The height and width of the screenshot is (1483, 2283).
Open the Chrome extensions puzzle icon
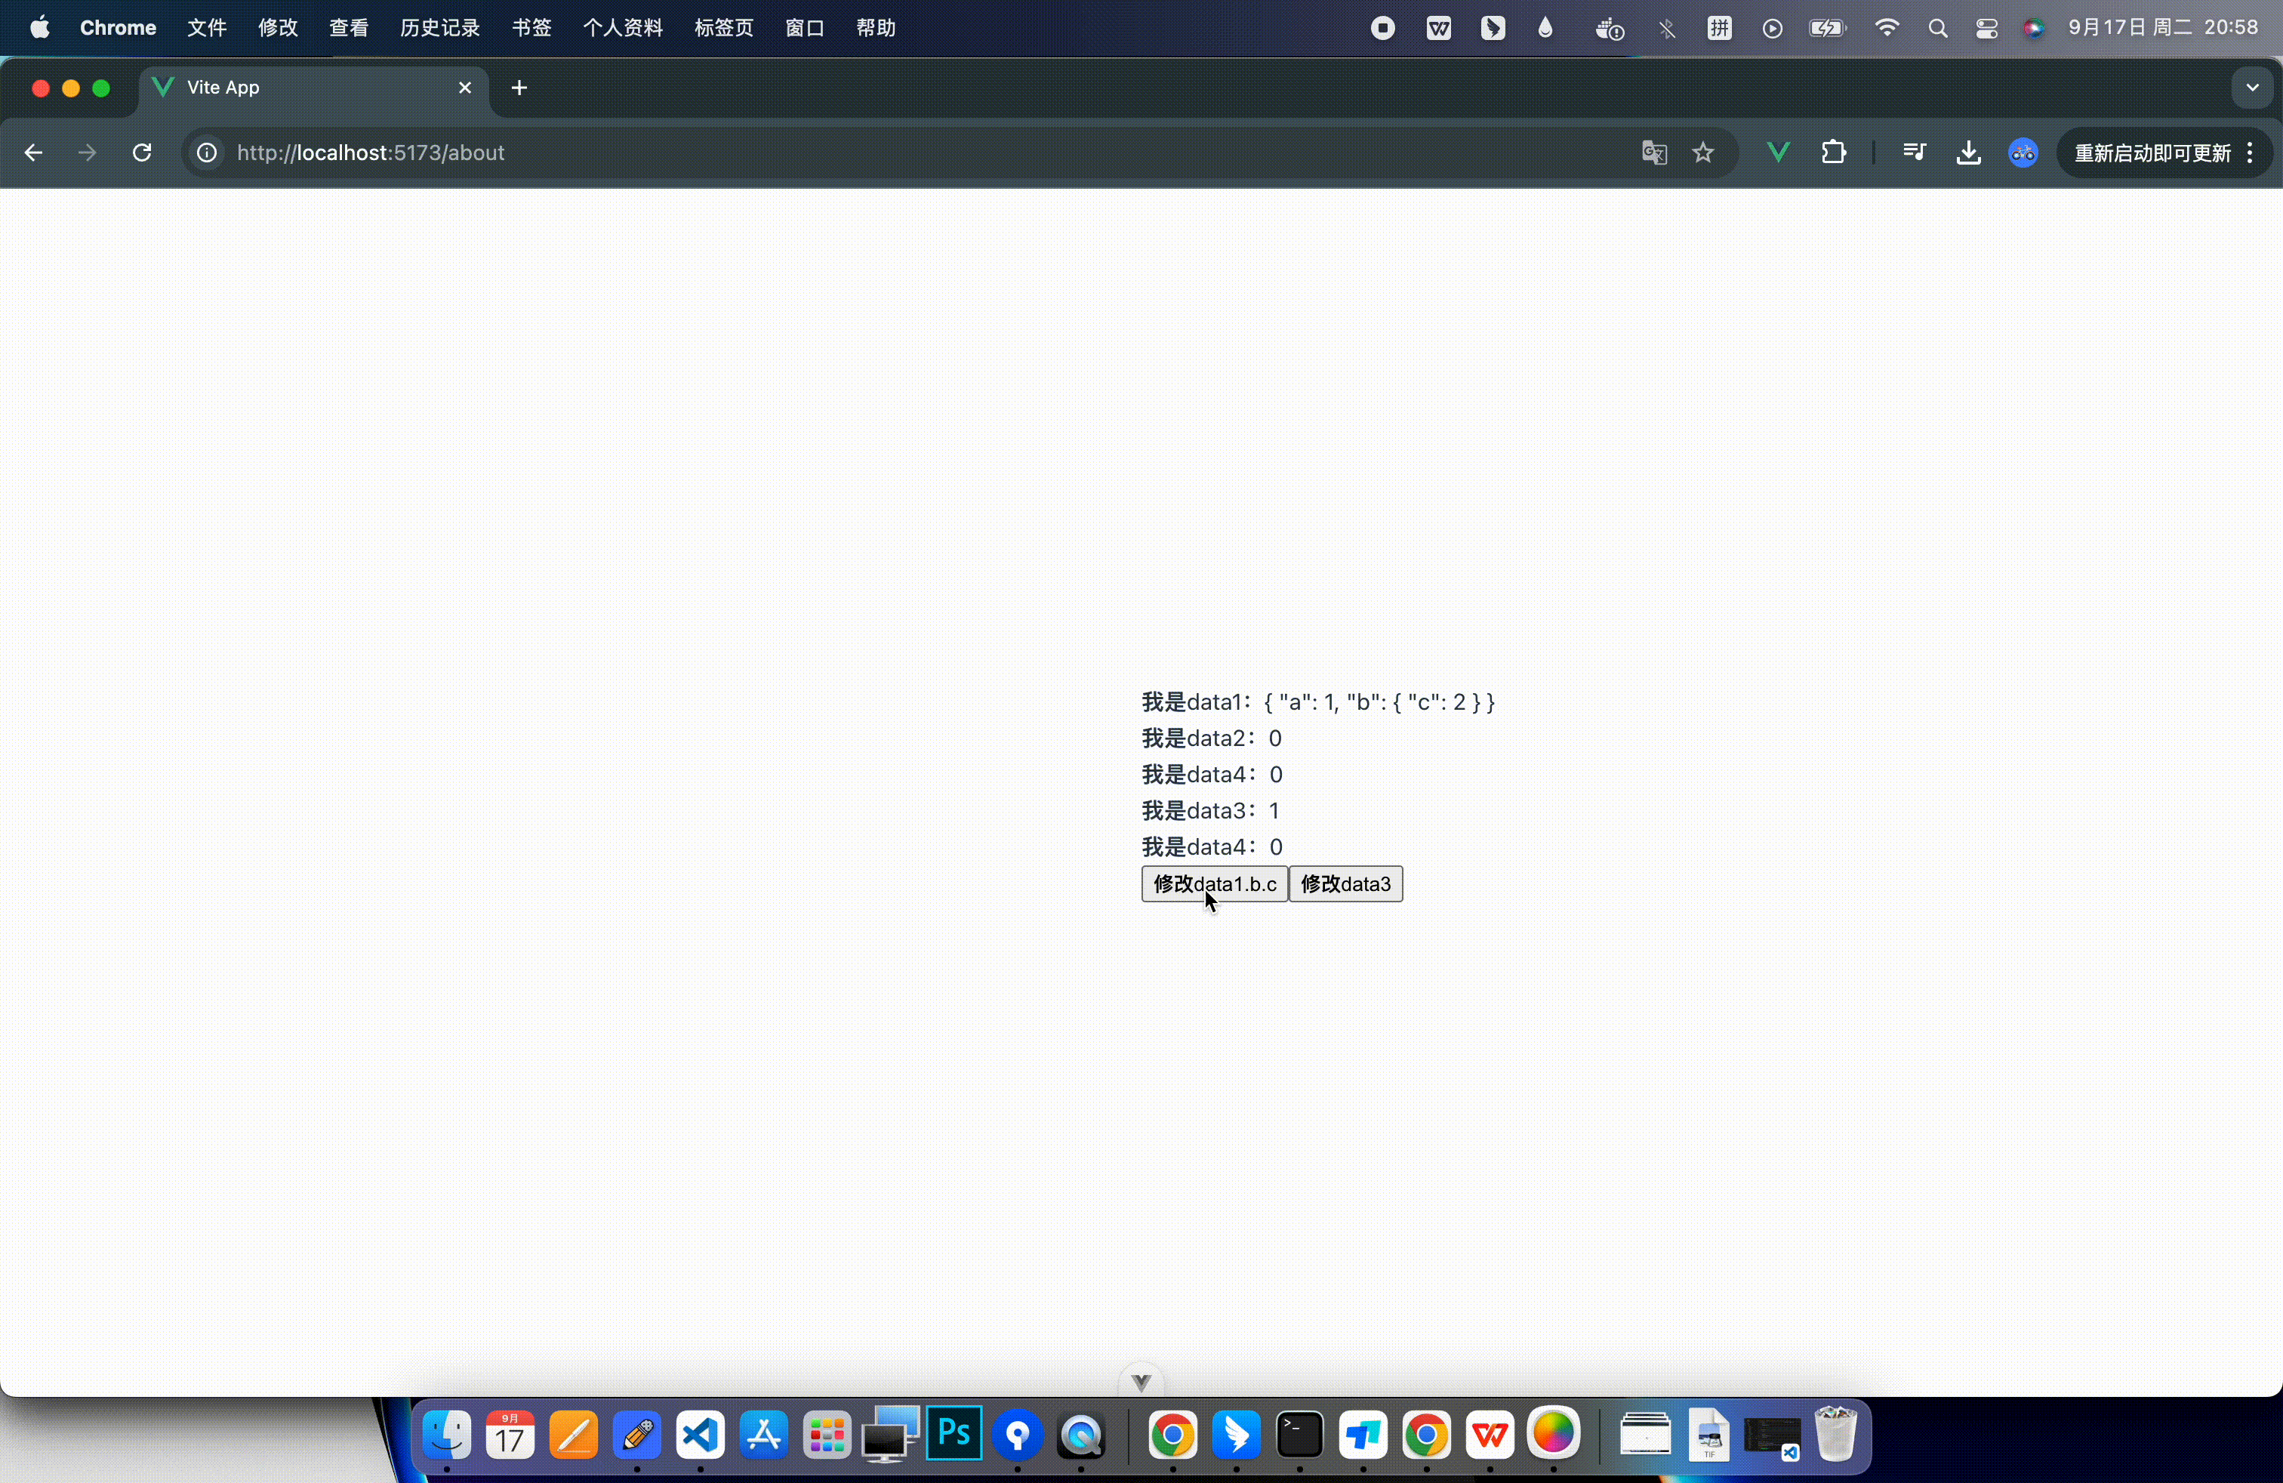click(1833, 153)
